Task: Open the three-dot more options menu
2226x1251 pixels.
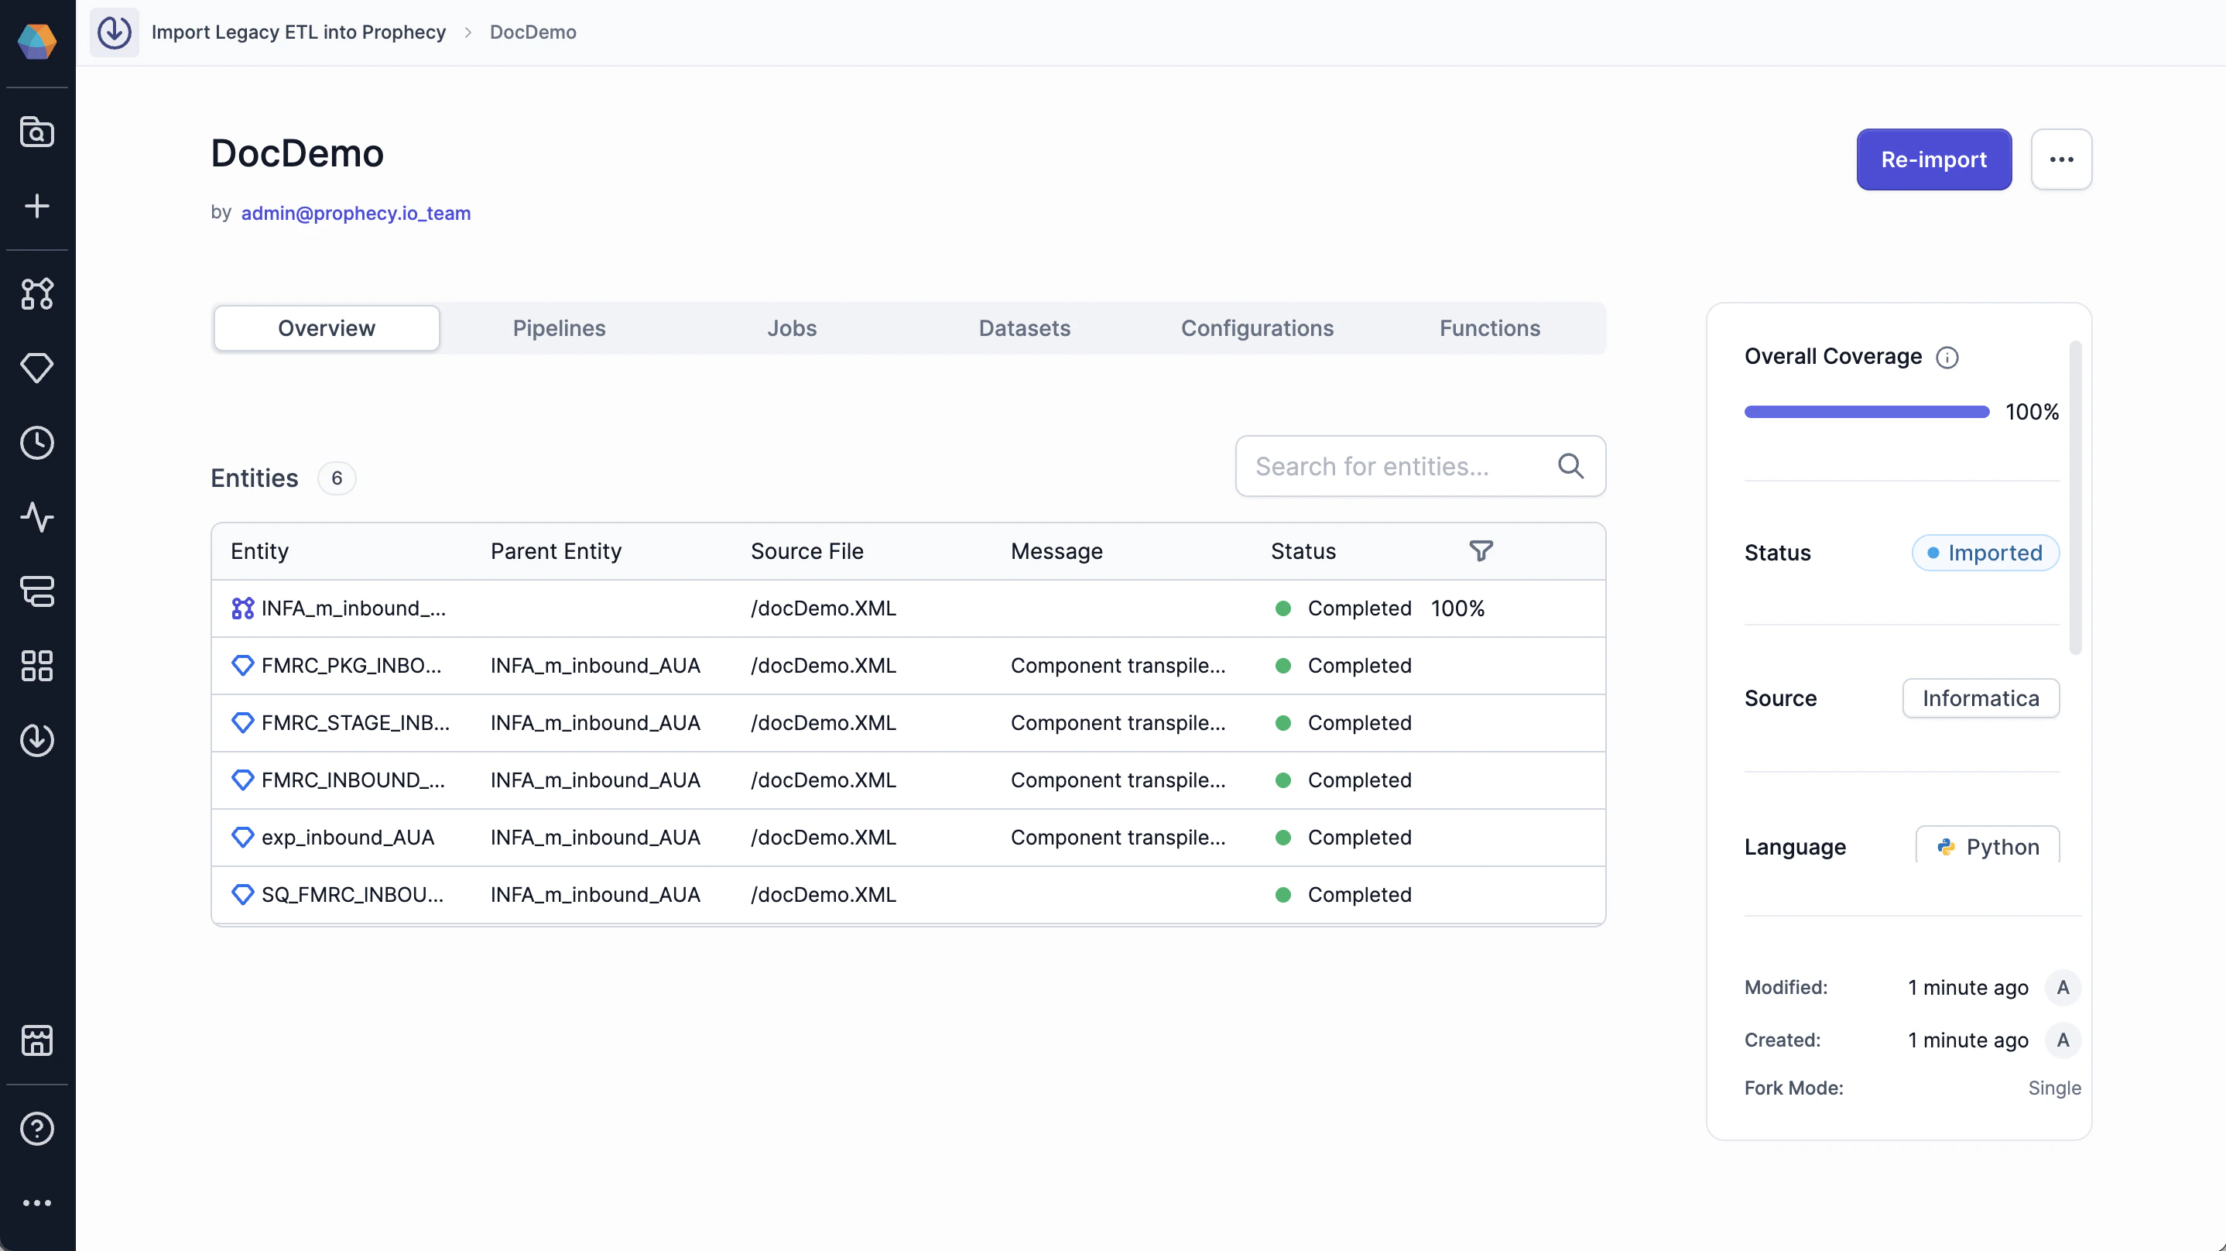Action: (2061, 159)
